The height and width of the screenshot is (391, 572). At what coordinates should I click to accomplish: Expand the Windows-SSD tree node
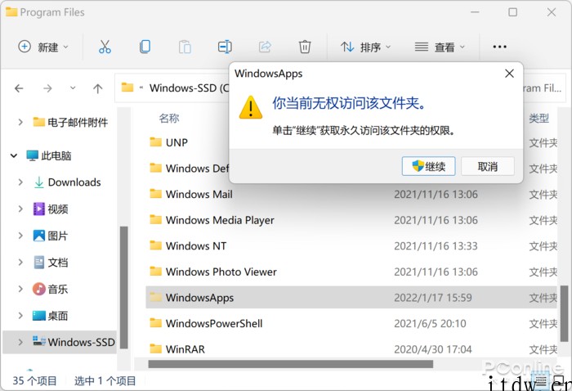20,342
